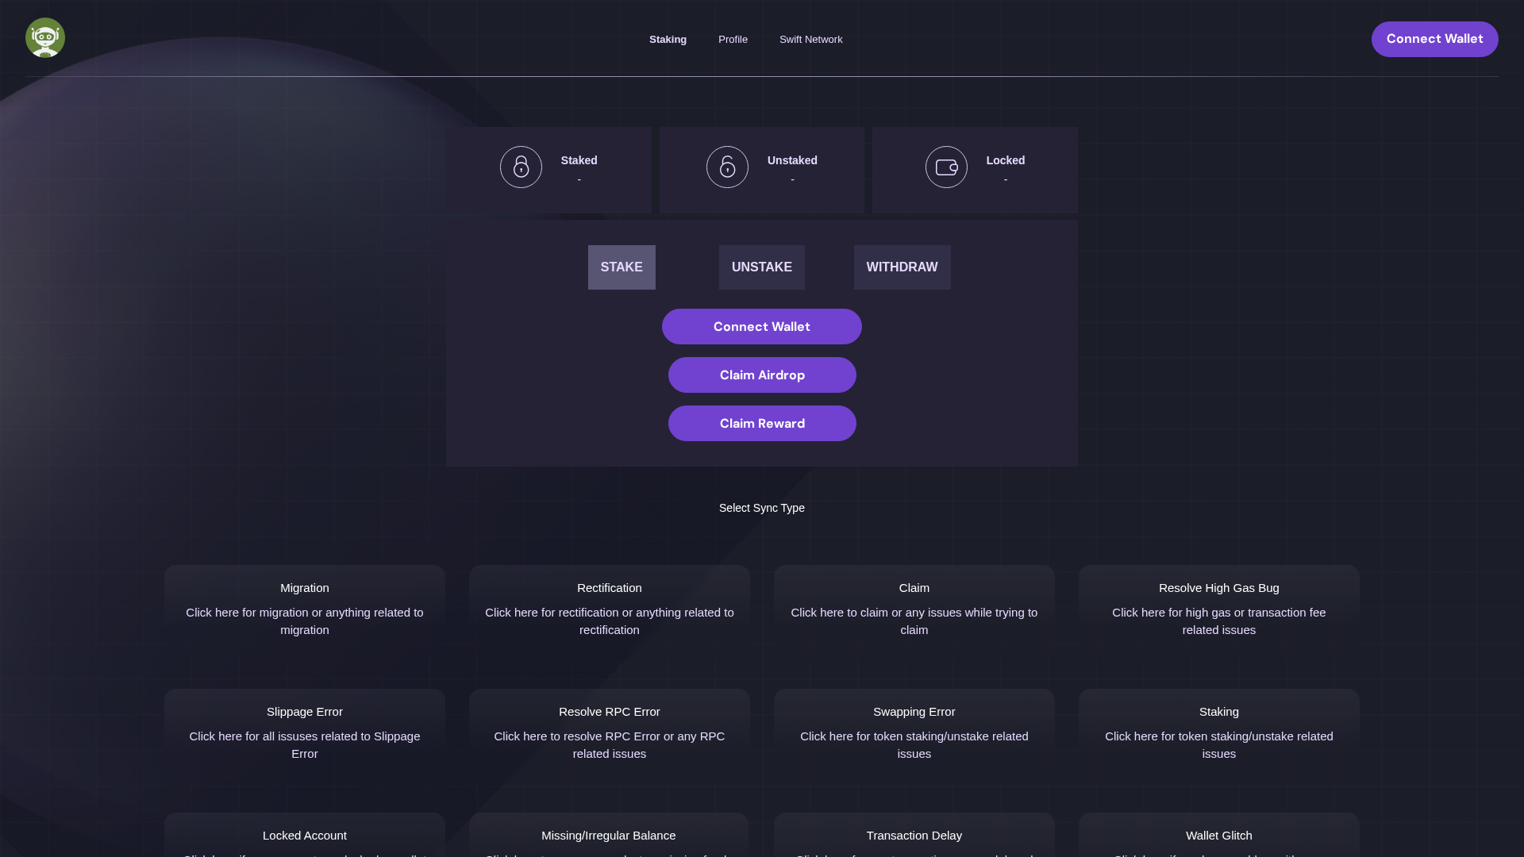Click the central Connect Wallet button

pyautogui.click(x=762, y=327)
